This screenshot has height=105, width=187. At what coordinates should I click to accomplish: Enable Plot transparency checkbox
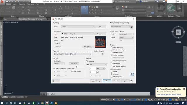[112, 52]
